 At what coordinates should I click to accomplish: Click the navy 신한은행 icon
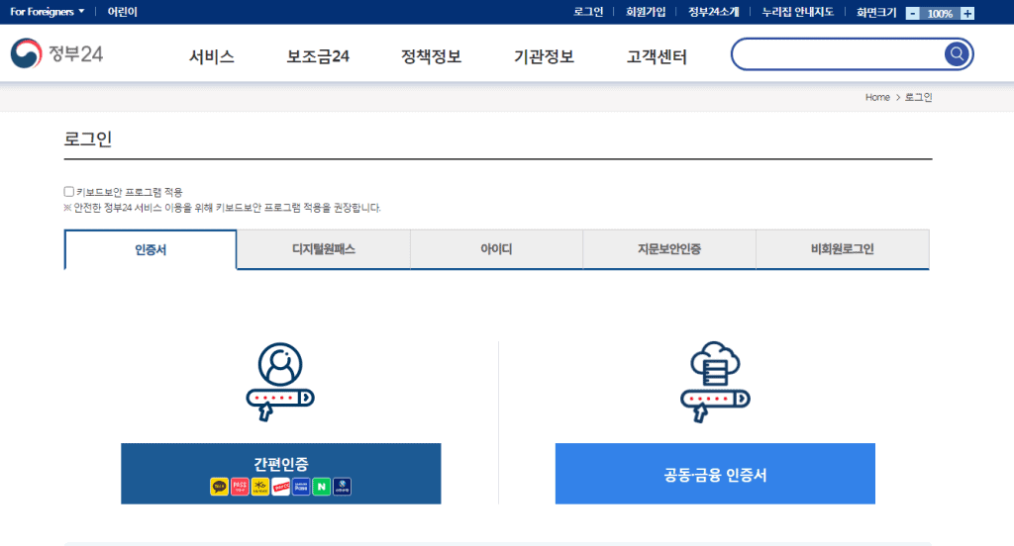point(342,486)
